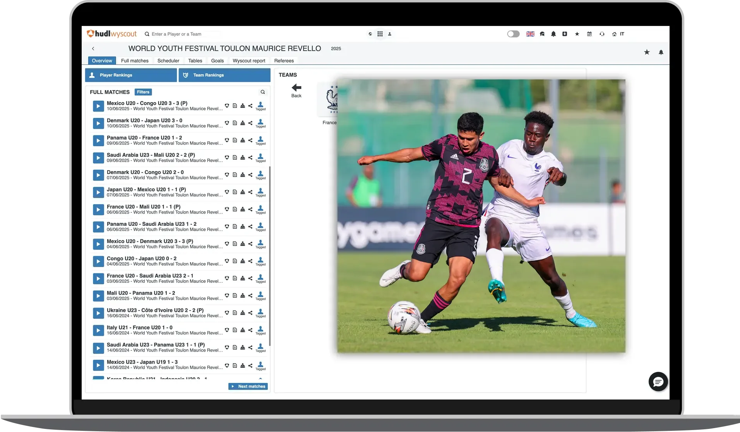
Task: Open the 2025 season selector
Action: tap(336, 49)
